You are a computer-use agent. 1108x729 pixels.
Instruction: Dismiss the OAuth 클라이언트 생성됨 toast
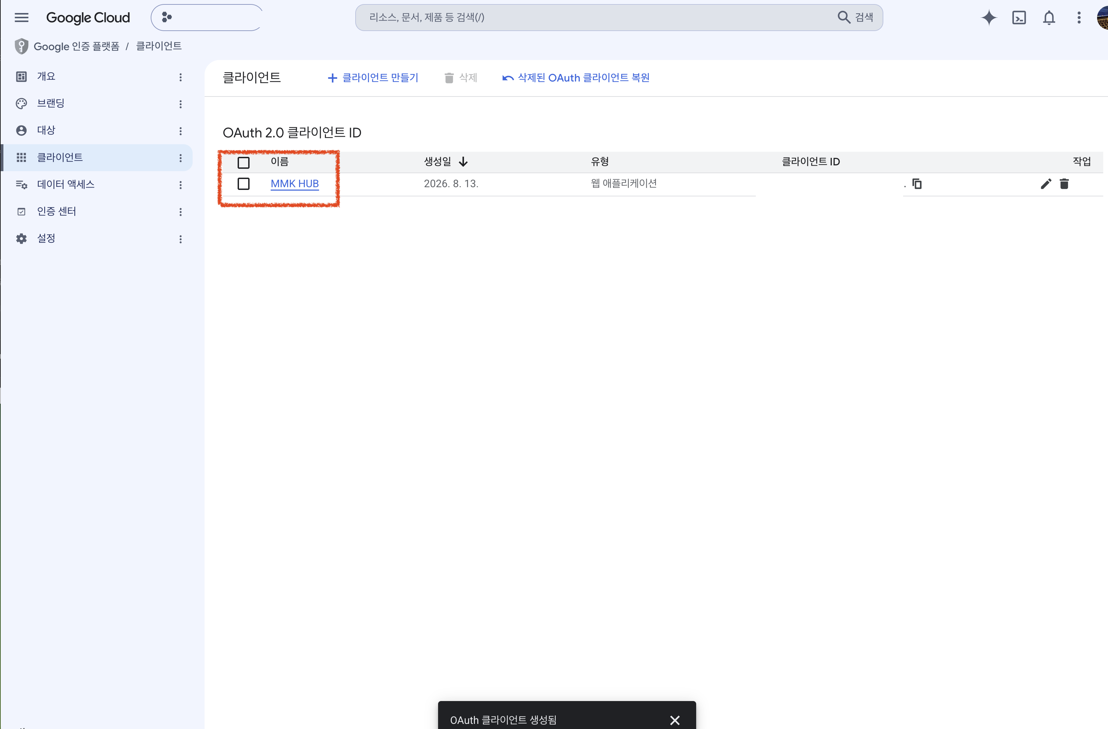[675, 720]
